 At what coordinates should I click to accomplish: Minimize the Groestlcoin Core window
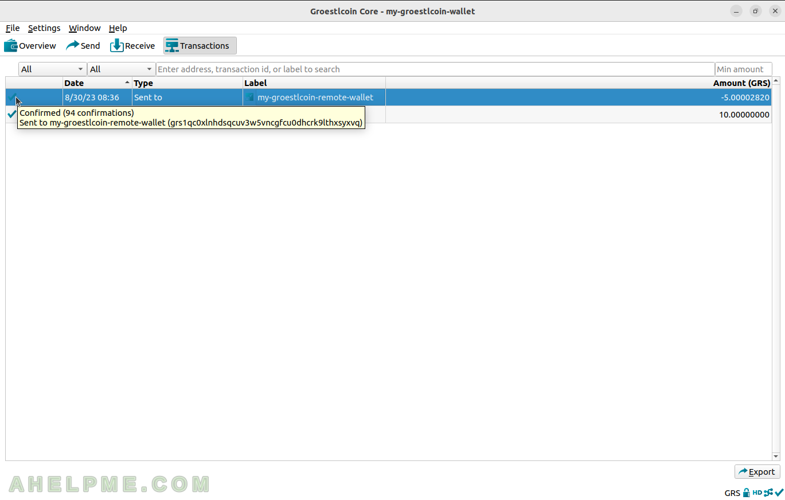pyautogui.click(x=736, y=11)
